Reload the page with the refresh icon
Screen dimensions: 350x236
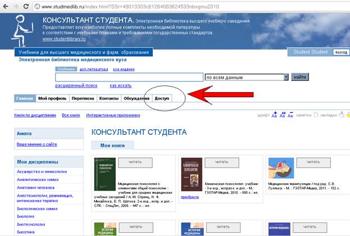[26, 6]
